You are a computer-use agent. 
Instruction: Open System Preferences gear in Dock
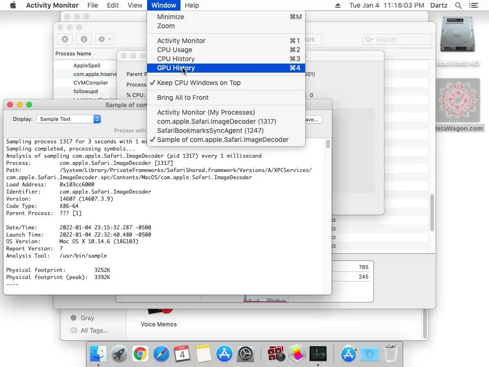pyautogui.click(x=245, y=354)
